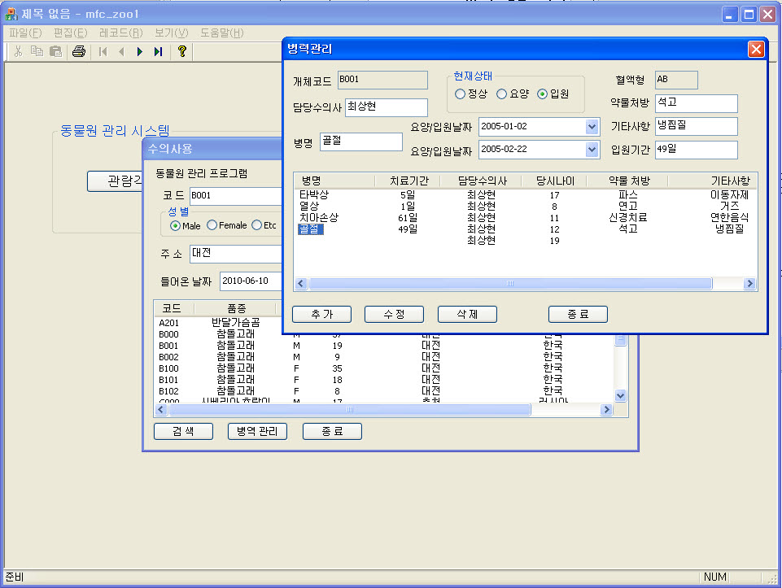Click the 병력관리 list scroll-left arrow
Screen dimensions: 782x588
[x=301, y=284]
